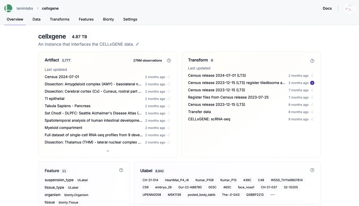
Task: Click the Artifact count 2,777 badge
Action: [x=66, y=60]
